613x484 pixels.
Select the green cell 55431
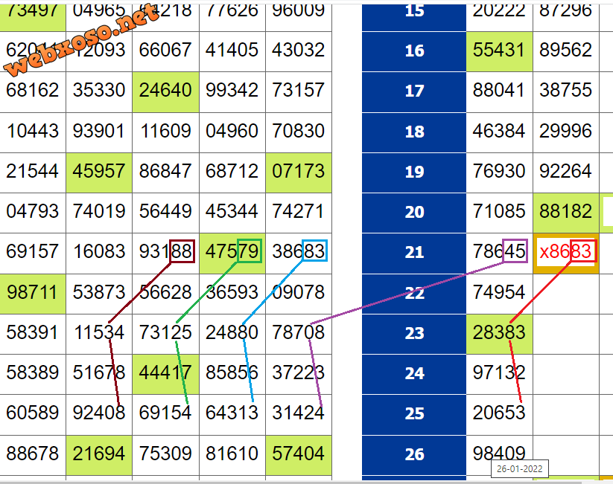pos(499,51)
